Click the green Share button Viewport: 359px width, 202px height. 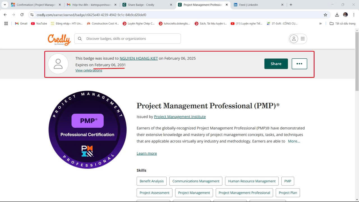(276, 64)
